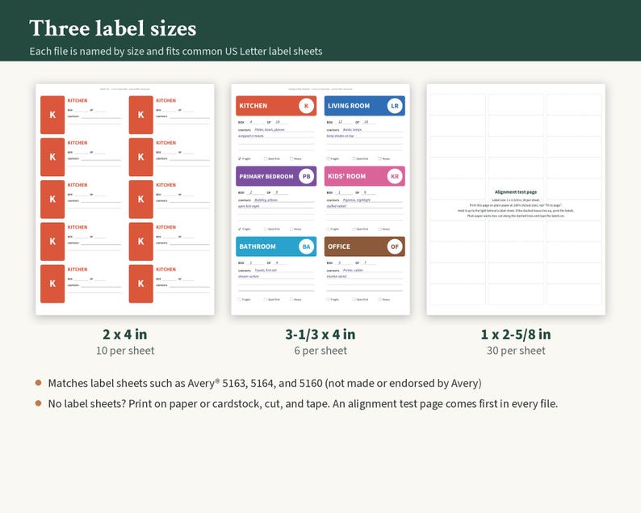This screenshot has width=641, height=513.
Task: Click the OF badge on Office label
Action: (395, 246)
